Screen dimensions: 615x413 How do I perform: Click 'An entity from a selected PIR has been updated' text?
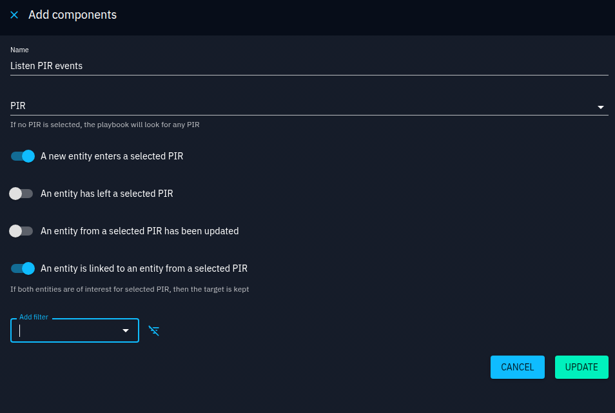click(x=139, y=231)
